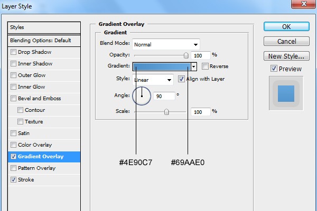This screenshot has height=211, width=317.
Task: Click the Scale slider handle
Action: (166, 112)
